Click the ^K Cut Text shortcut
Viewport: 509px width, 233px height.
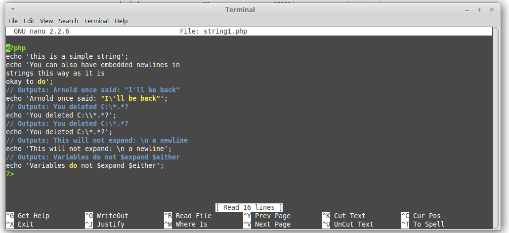coord(344,216)
